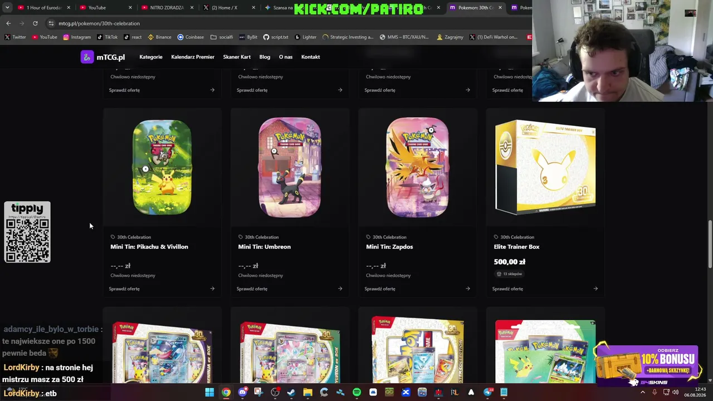
Task: Click the 13 sklepów shop count
Action: 509,274
